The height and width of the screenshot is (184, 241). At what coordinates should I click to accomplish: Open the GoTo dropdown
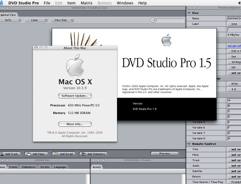[x=10, y=20]
